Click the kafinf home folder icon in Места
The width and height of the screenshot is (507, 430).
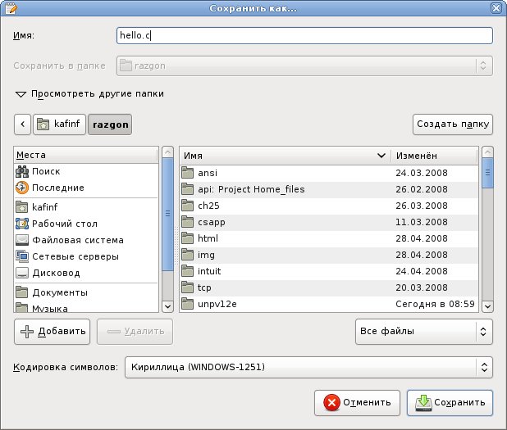click(x=22, y=207)
